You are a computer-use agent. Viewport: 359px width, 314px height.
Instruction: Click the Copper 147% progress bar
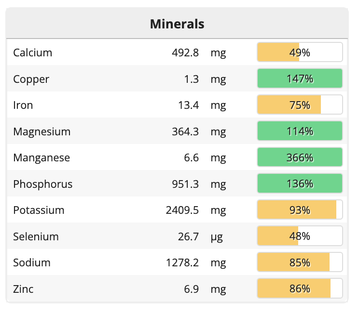click(300, 79)
